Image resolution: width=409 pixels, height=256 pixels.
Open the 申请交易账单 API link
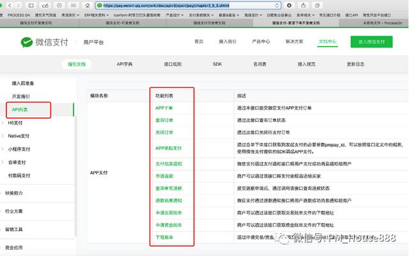169,213
